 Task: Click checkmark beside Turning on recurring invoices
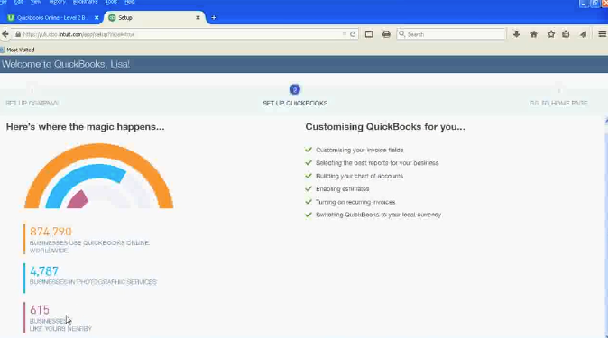[309, 202]
